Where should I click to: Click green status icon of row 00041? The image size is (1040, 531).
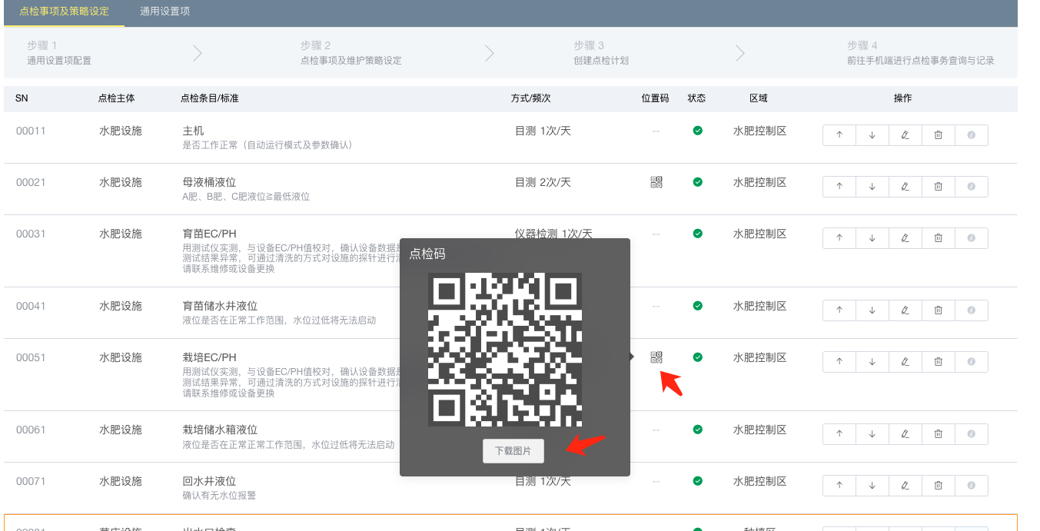coord(697,306)
